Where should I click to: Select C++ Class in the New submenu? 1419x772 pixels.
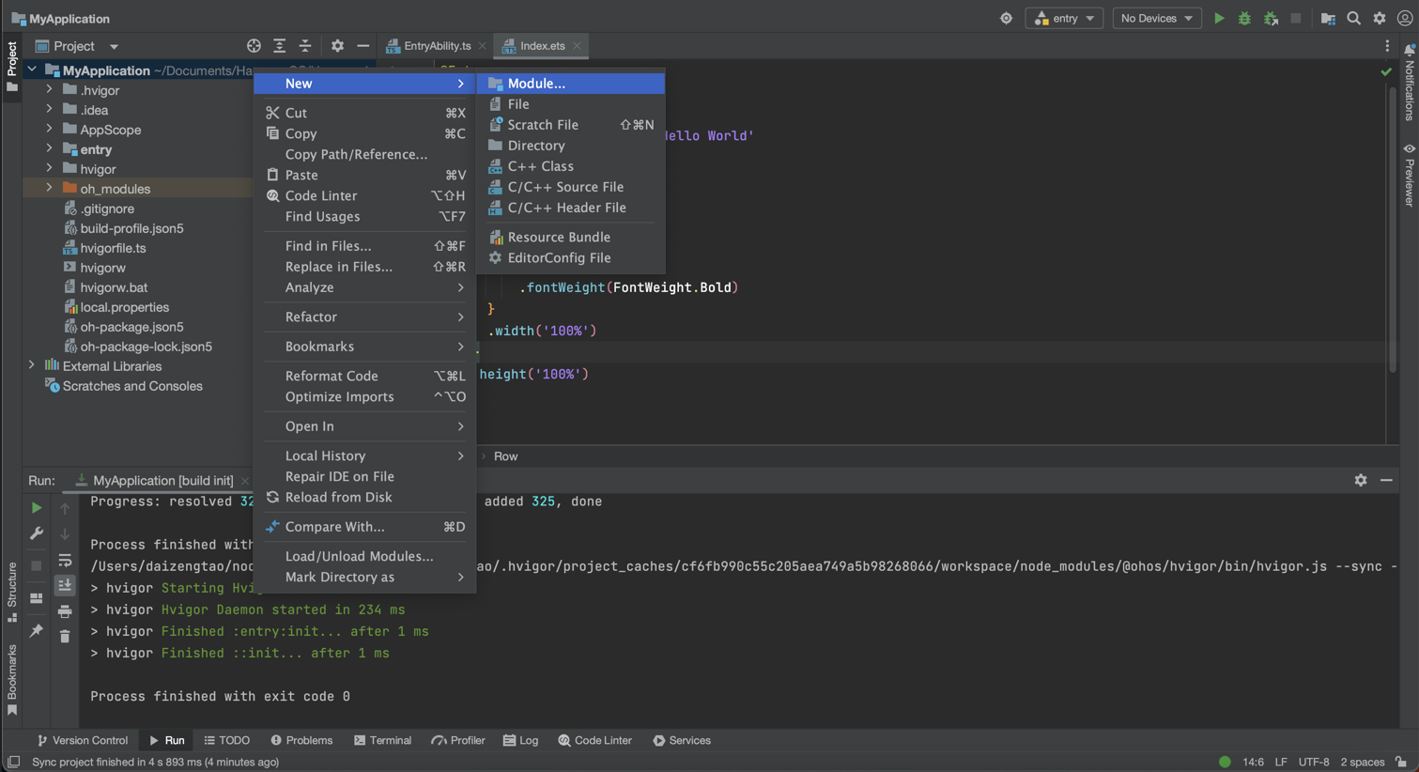571,166
